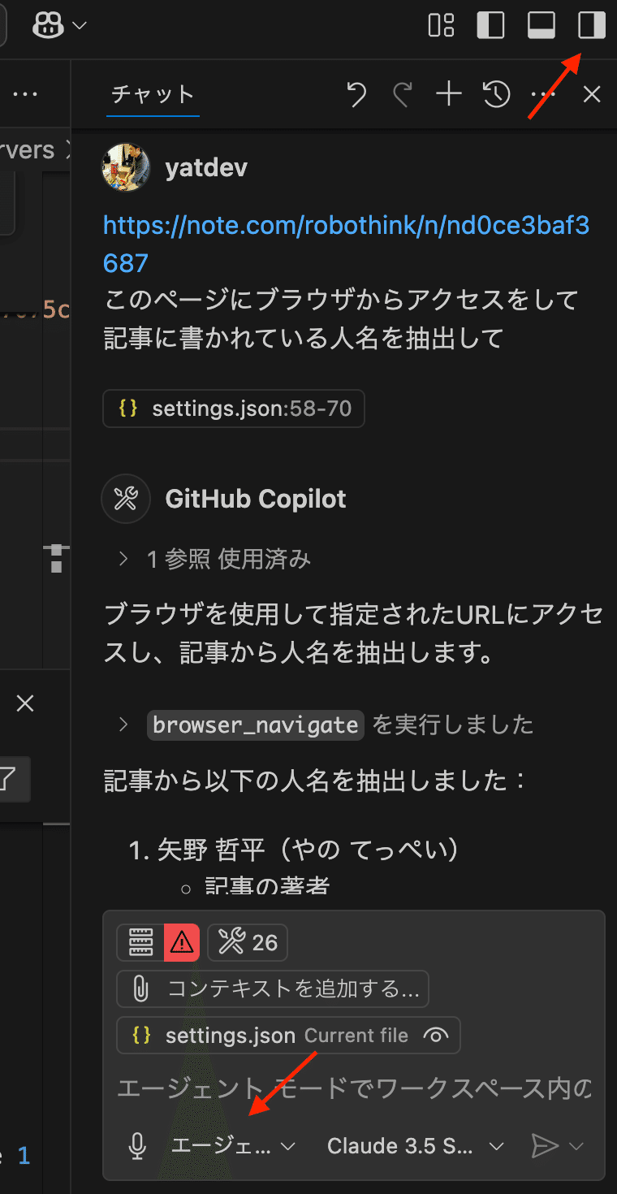This screenshot has height=1194, width=617.
Task: Open the tools list showing 26
Action: tap(248, 942)
